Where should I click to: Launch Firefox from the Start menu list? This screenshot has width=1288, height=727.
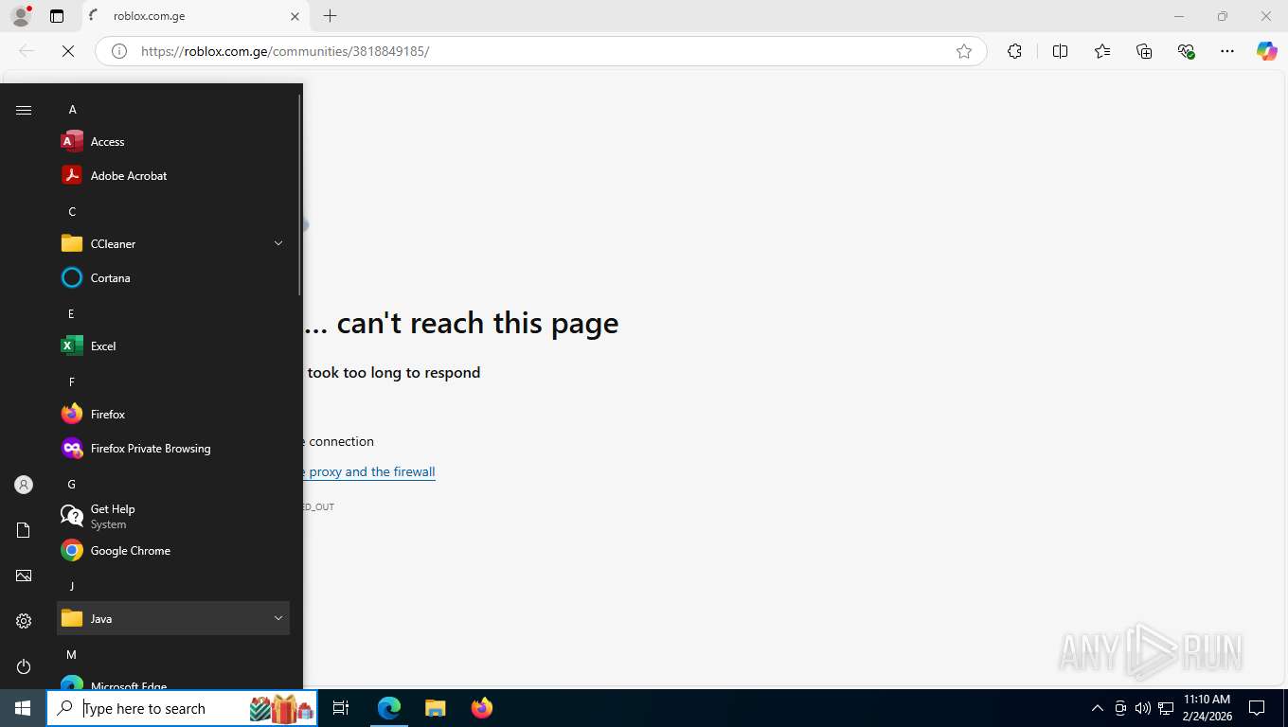click(173, 415)
